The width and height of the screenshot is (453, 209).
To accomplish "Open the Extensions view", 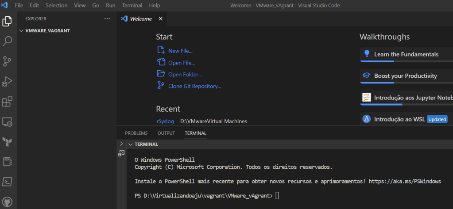I will click(x=8, y=102).
